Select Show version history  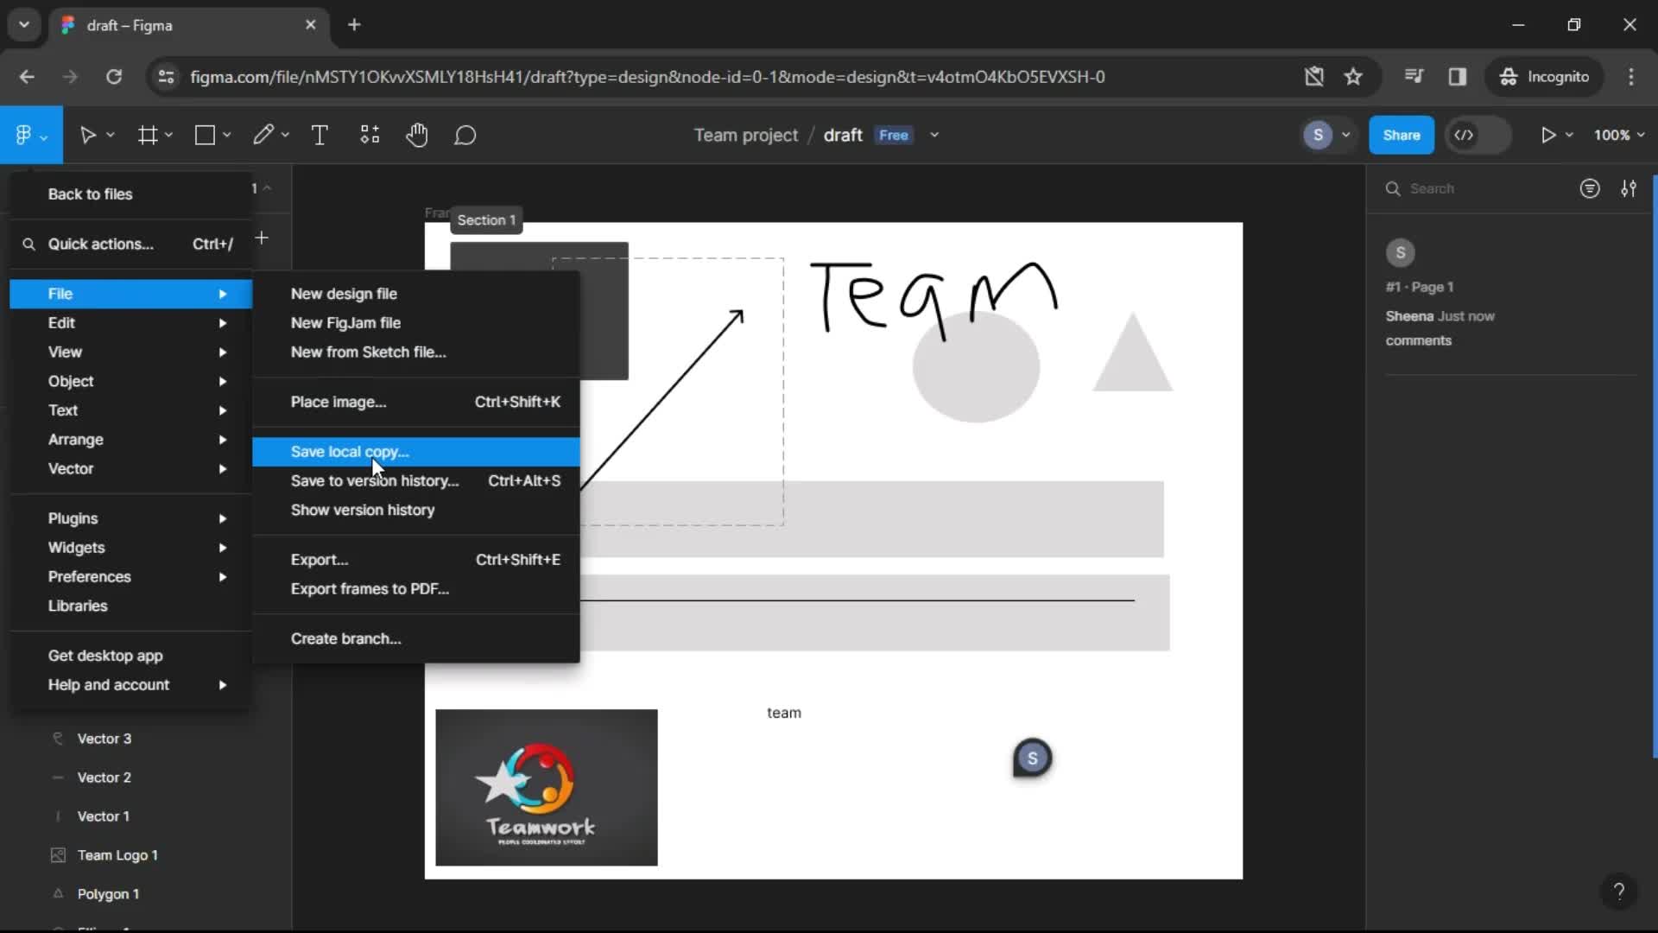click(415, 510)
